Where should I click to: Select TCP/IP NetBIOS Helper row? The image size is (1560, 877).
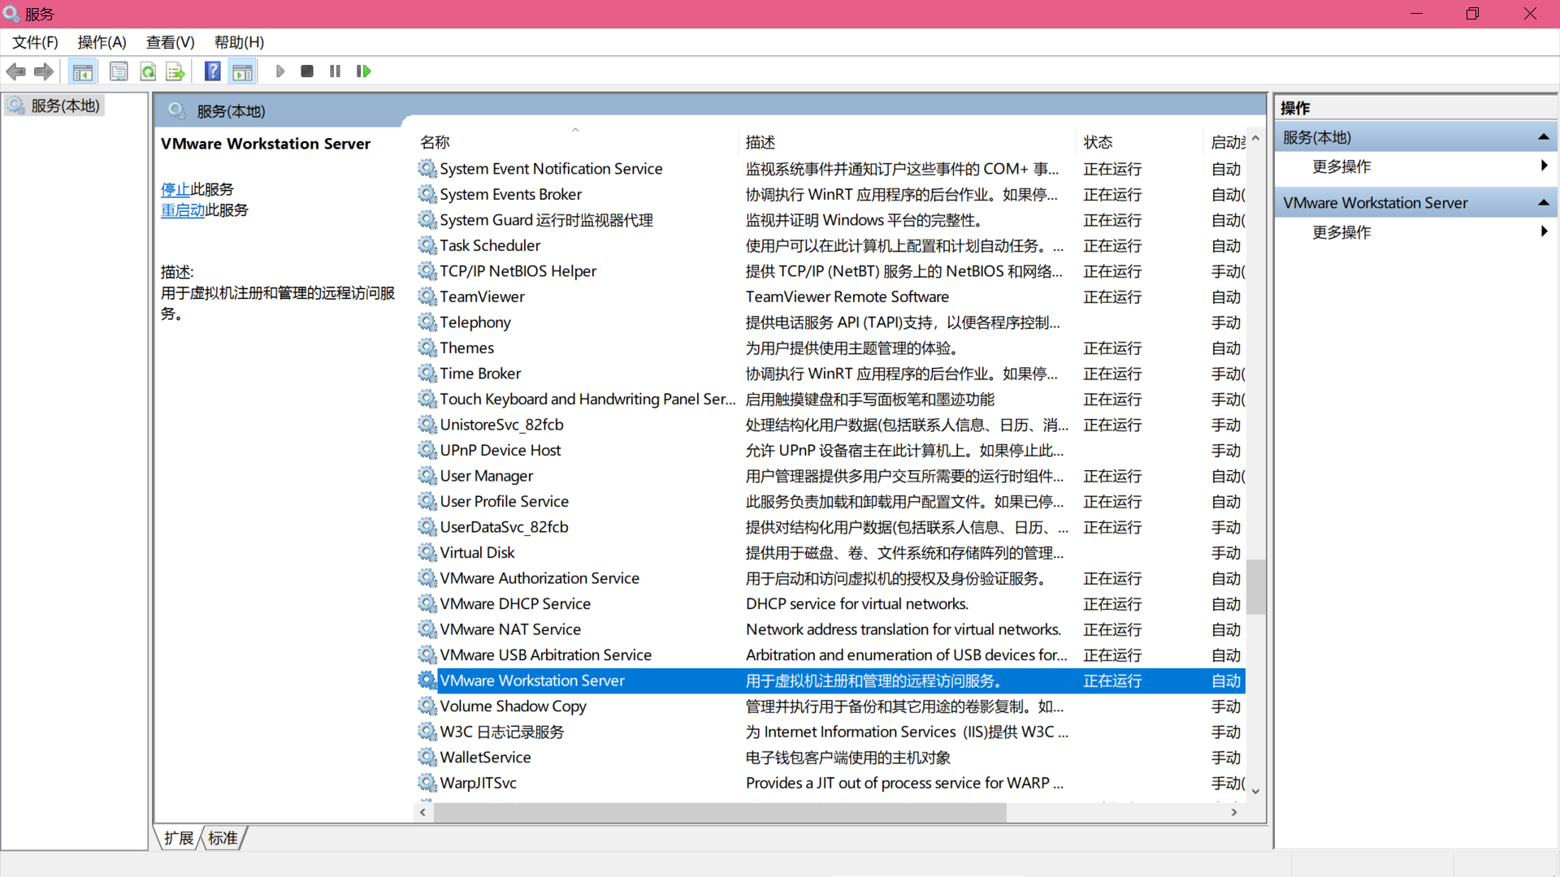(830, 271)
